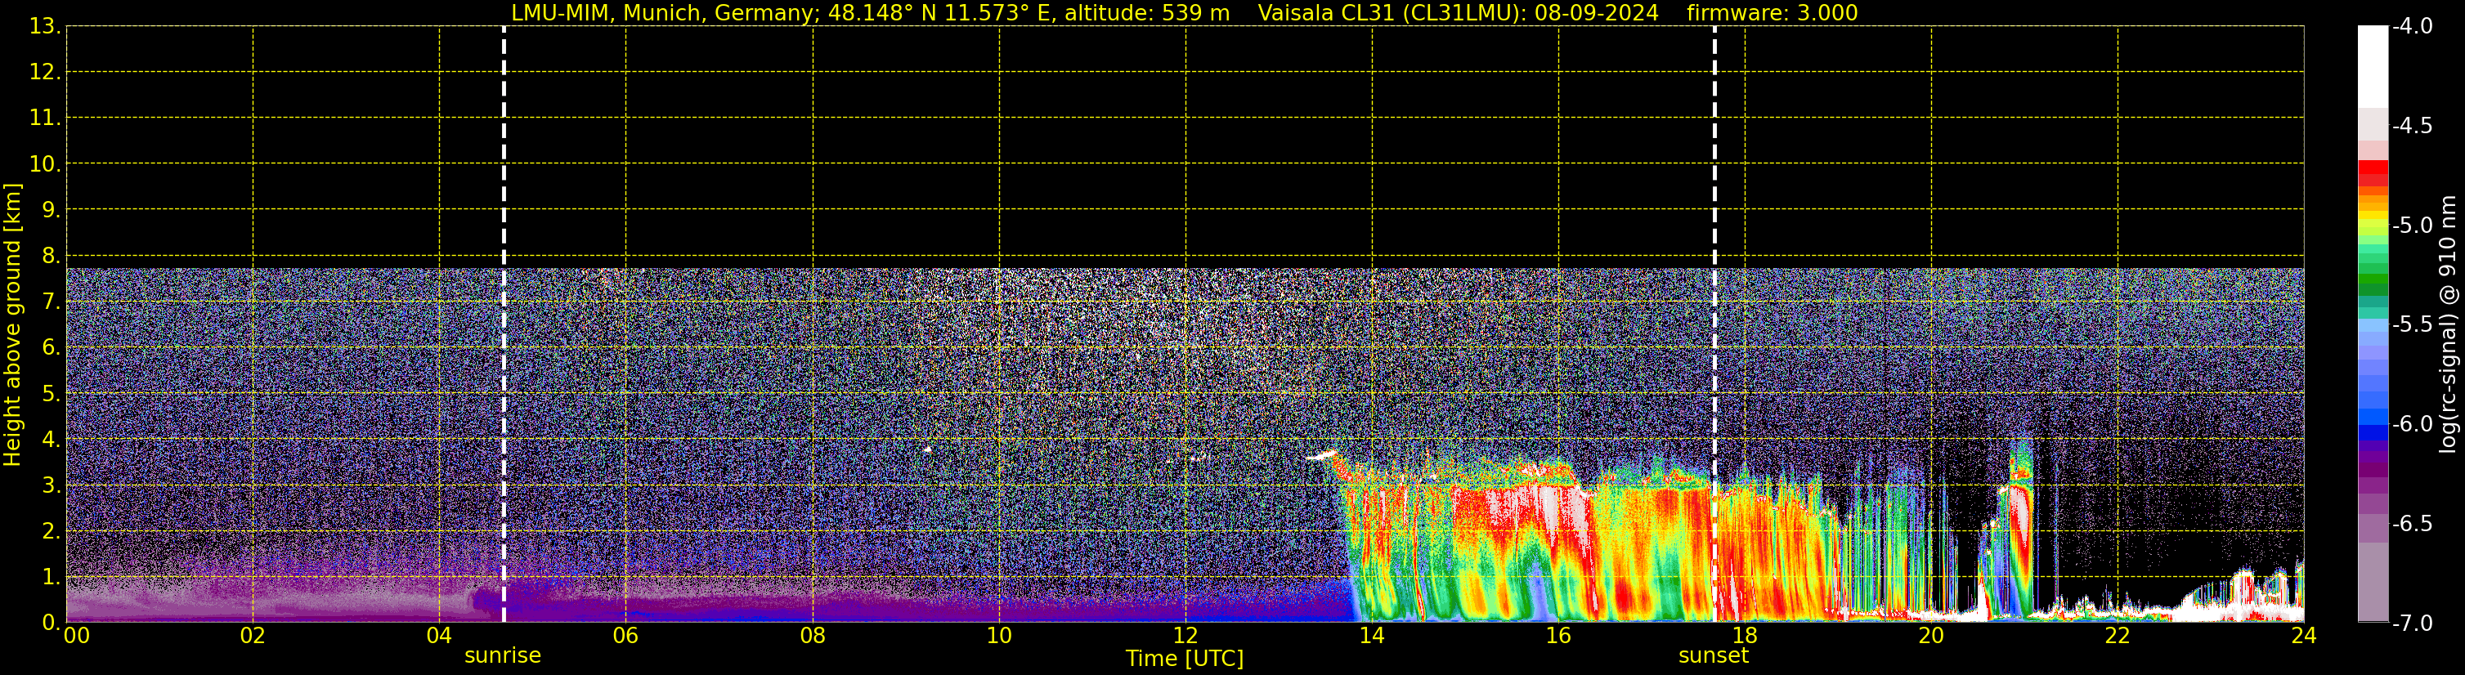Click the Height above ground [km] axis title

[12, 325]
